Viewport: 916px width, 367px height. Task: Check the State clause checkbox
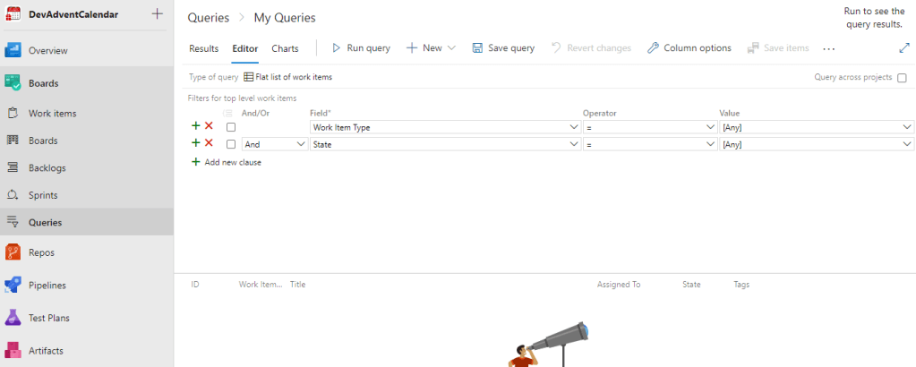coord(231,143)
